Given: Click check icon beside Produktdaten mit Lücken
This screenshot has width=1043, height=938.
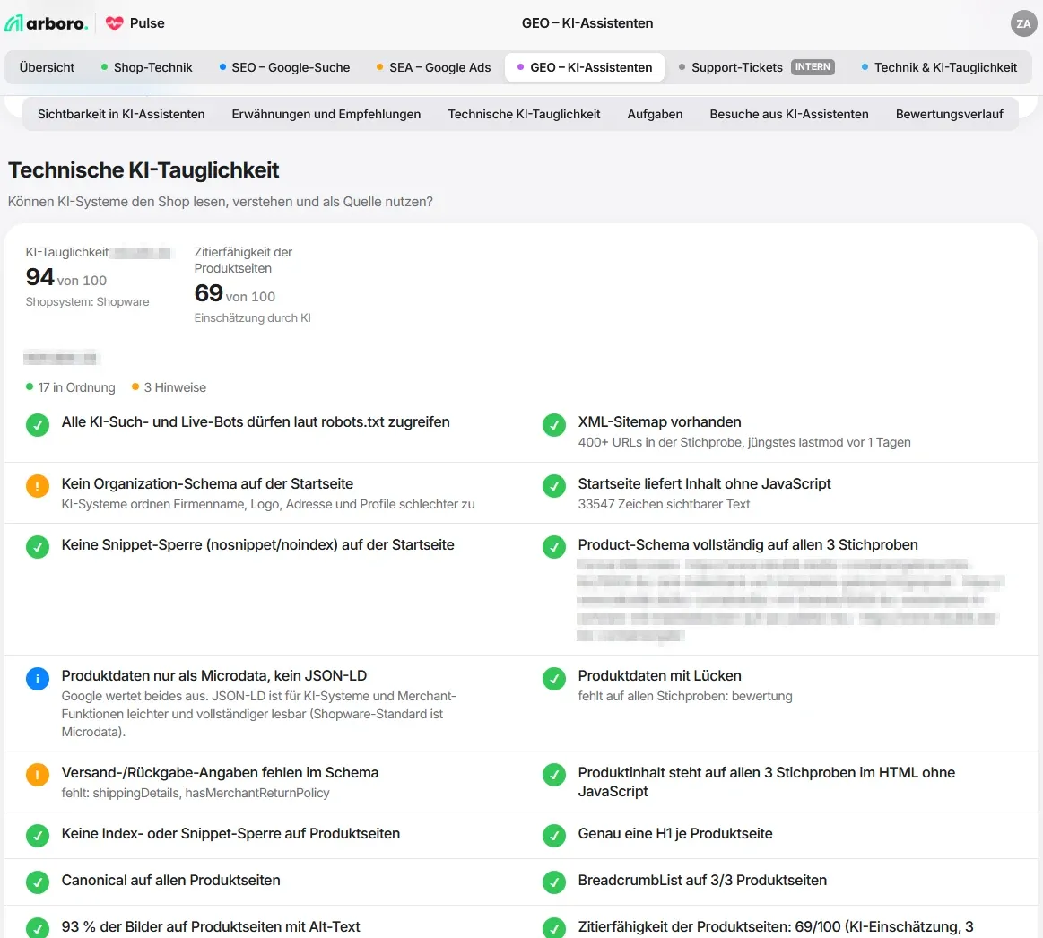Looking at the screenshot, I should pos(553,678).
